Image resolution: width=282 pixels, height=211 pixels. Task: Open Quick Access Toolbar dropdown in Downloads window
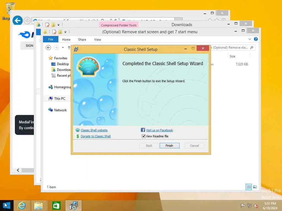(x=58, y=25)
